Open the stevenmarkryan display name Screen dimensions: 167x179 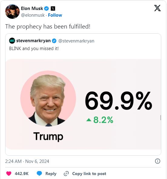33,41
